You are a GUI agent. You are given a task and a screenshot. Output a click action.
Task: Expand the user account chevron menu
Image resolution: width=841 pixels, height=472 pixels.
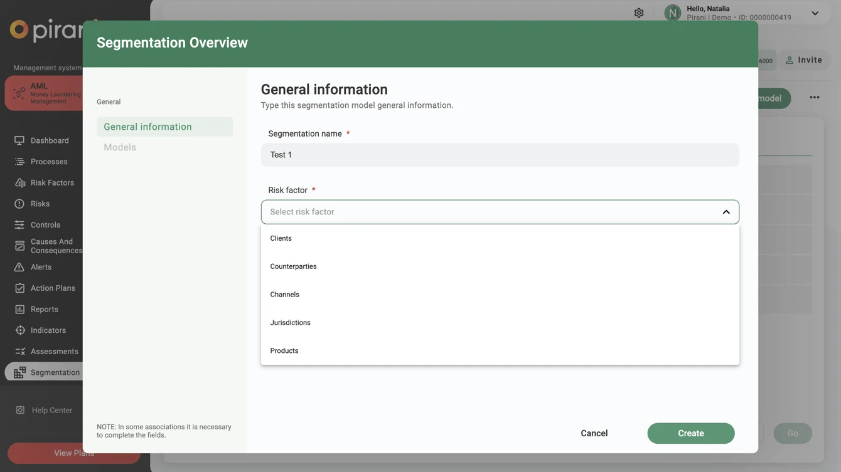click(x=815, y=13)
